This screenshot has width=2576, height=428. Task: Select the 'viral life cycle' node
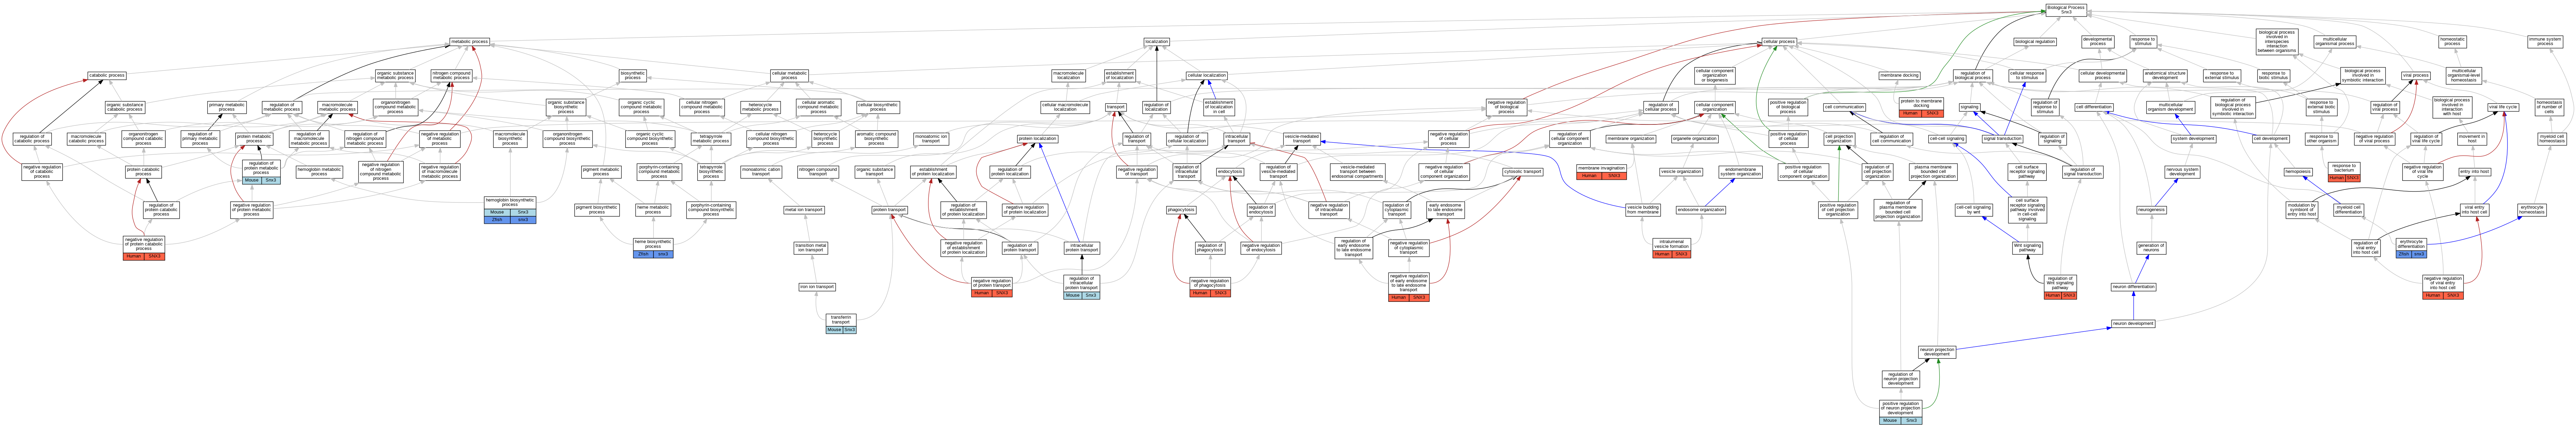pyautogui.click(x=2503, y=107)
